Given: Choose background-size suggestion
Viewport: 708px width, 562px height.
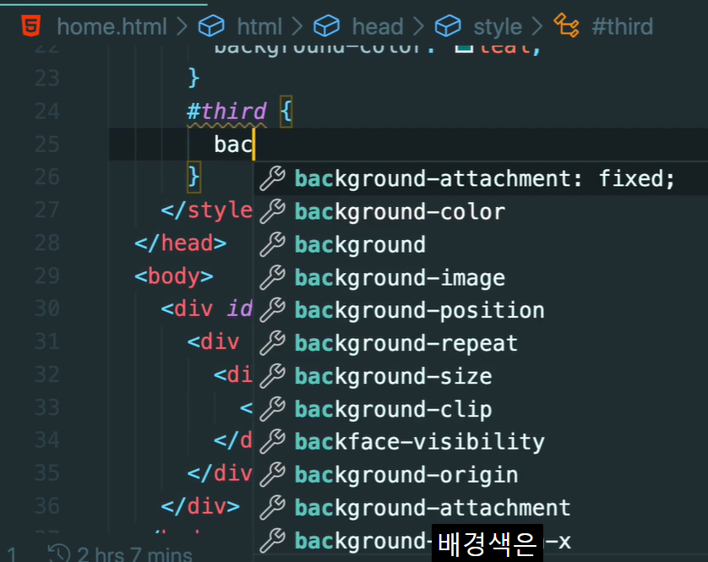Looking at the screenshot, I should pyautogui.click(x=481, y=376).
